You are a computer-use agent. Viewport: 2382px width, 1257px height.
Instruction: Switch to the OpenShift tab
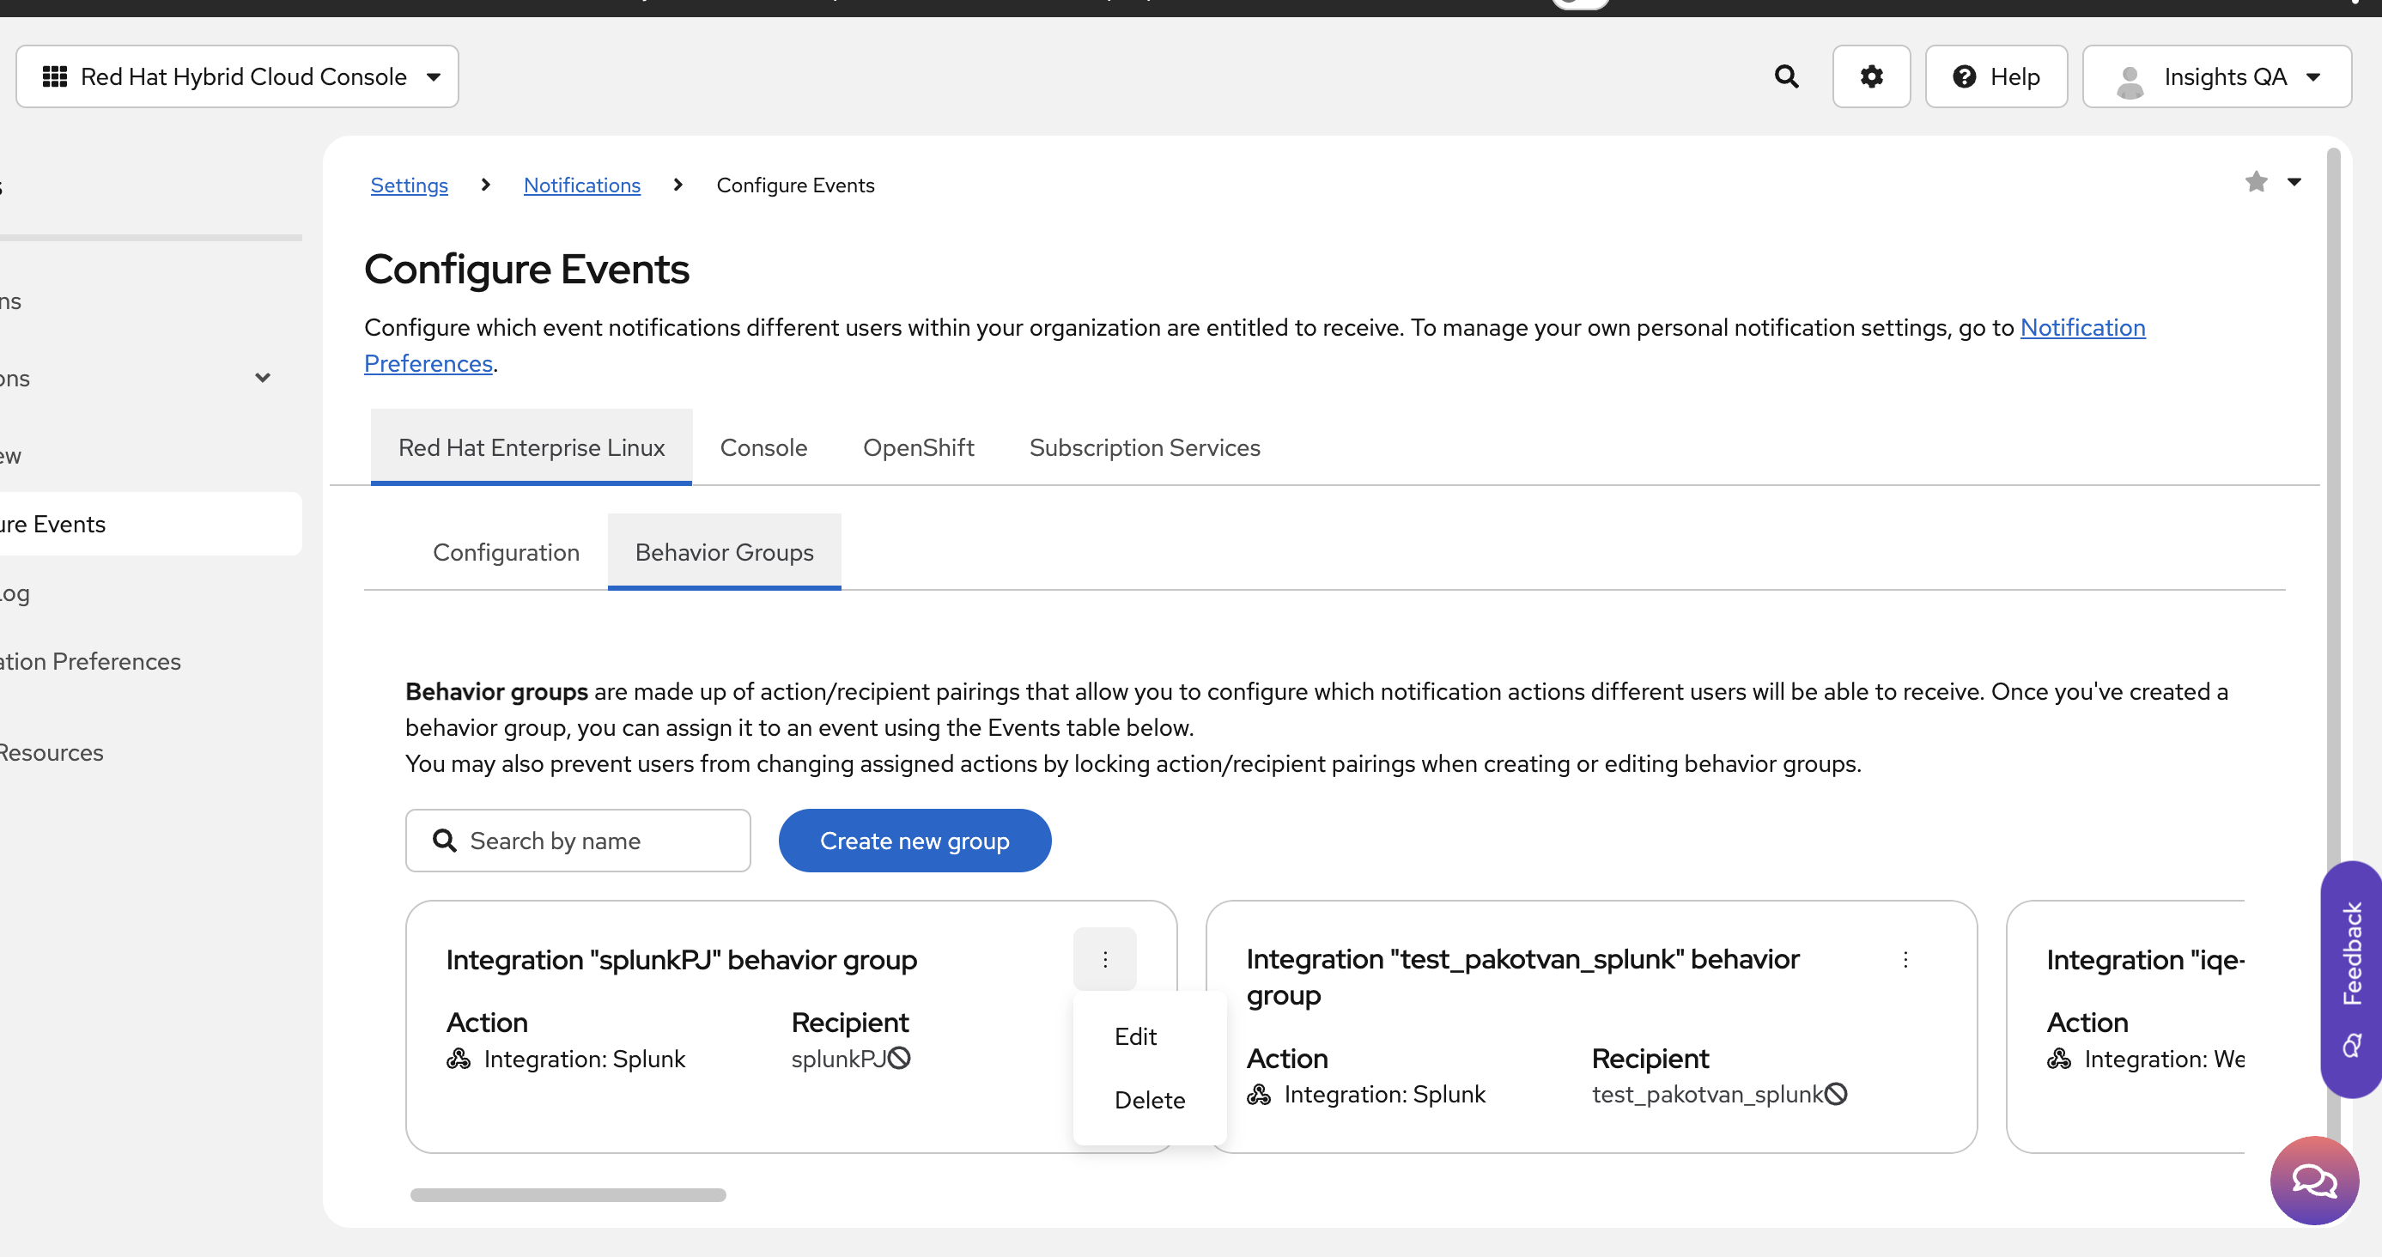(917, 447)
